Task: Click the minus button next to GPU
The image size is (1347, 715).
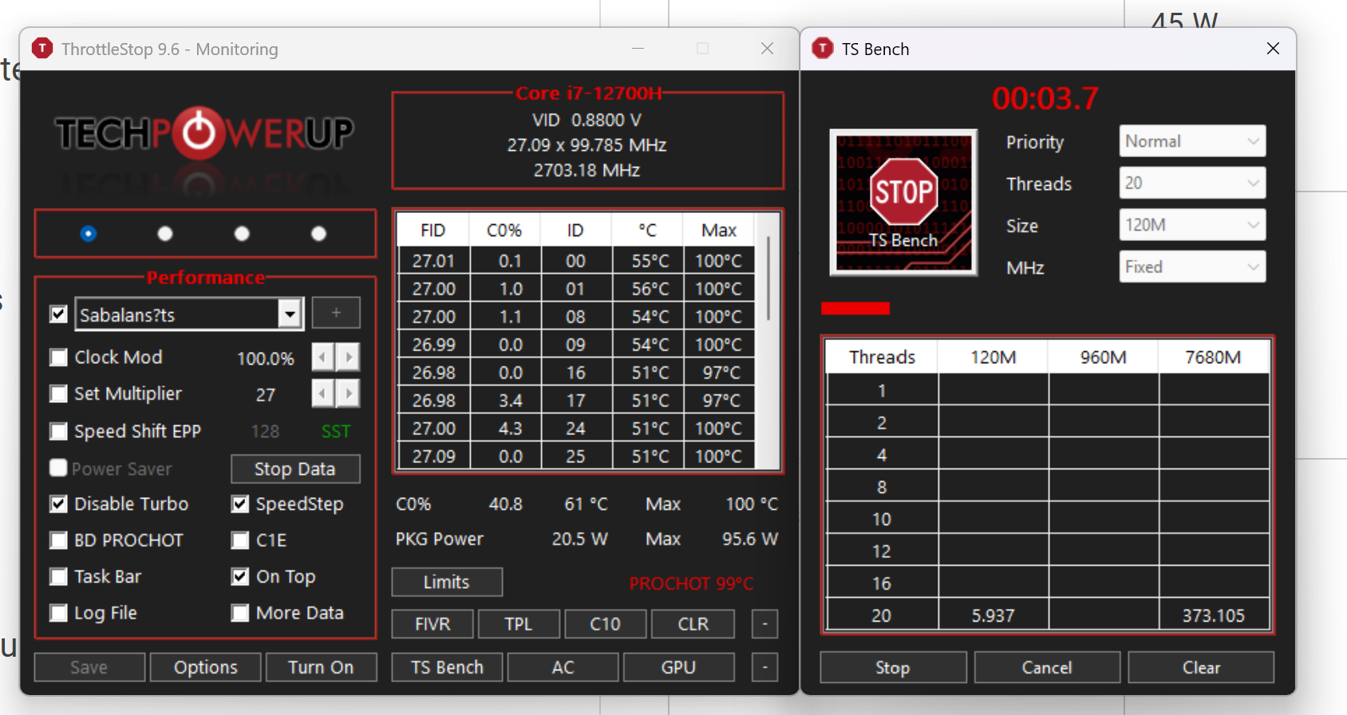Action: click(x=764, y=667)
